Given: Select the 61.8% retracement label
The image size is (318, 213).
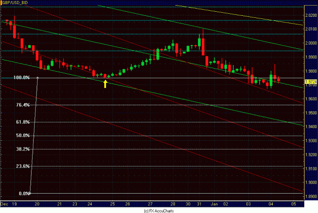Looking at the screenshot, I should [23, 122].
